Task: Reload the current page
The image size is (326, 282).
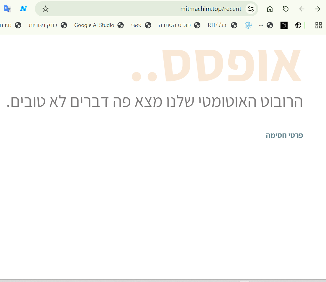Action: [x=286, y=9]
